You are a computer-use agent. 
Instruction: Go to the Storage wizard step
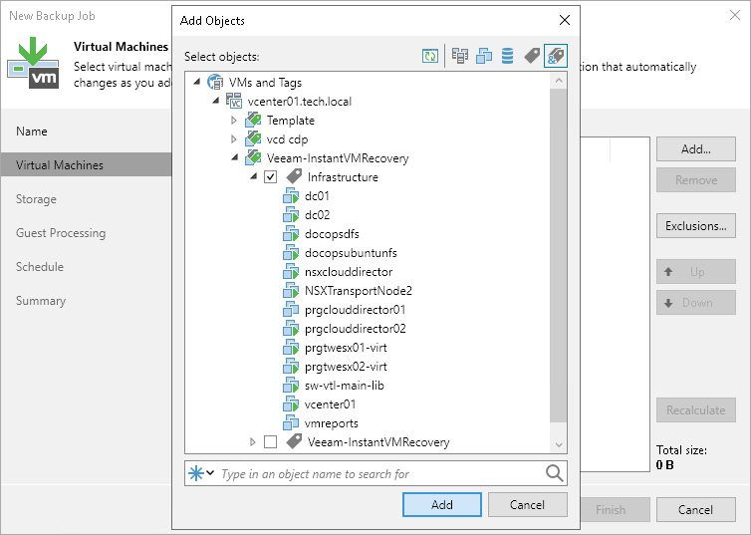pyautogui.click(x=36, y=199)
